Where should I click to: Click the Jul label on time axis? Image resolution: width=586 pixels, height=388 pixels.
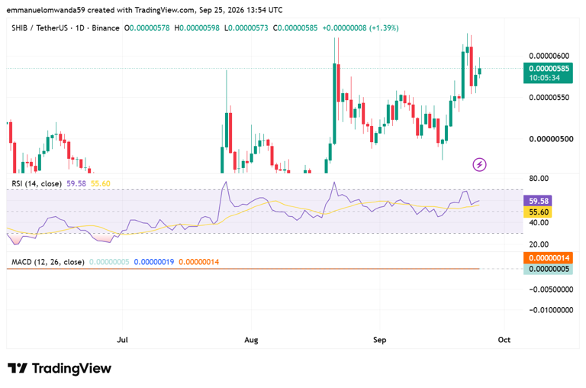coord(122,340)
